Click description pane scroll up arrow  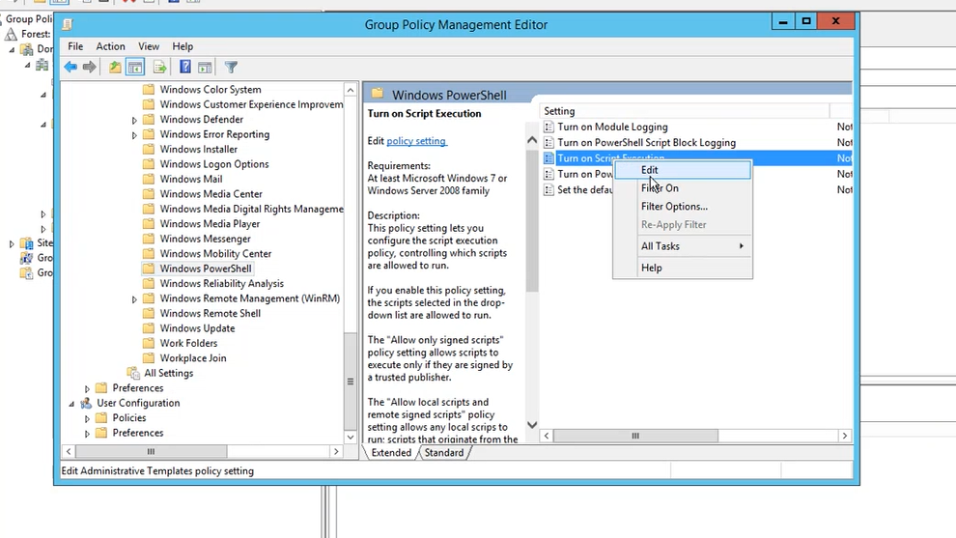[532, 140]
